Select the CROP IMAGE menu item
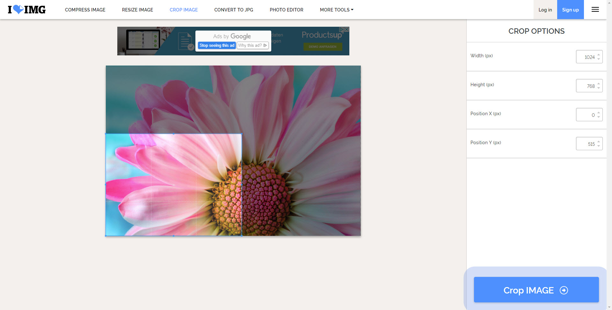Viewport: 612px width, 310px height. pyautogui.click(x=184, y=10)
